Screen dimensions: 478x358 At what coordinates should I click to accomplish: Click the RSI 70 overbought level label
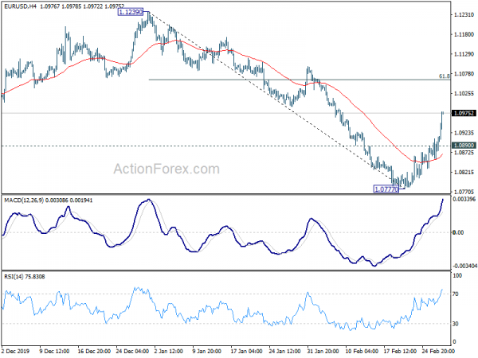tap(457, 294)
